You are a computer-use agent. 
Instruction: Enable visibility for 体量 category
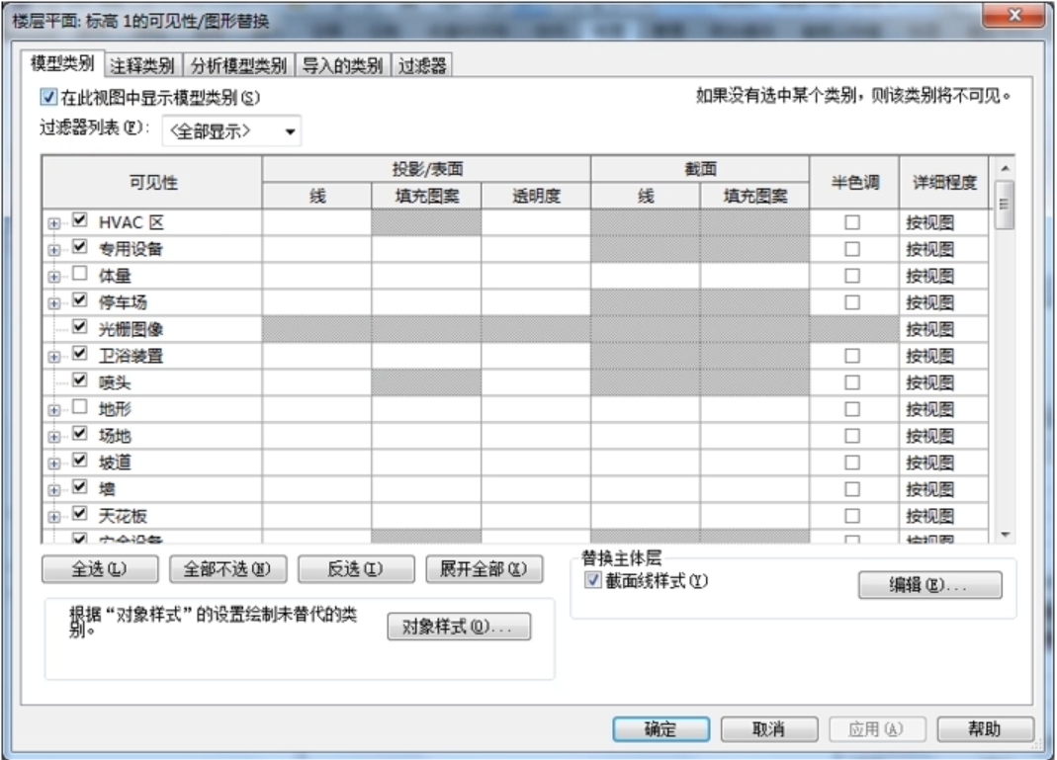pos(80,275)
